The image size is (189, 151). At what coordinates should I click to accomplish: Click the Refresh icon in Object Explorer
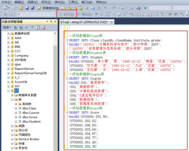point(38,28)
